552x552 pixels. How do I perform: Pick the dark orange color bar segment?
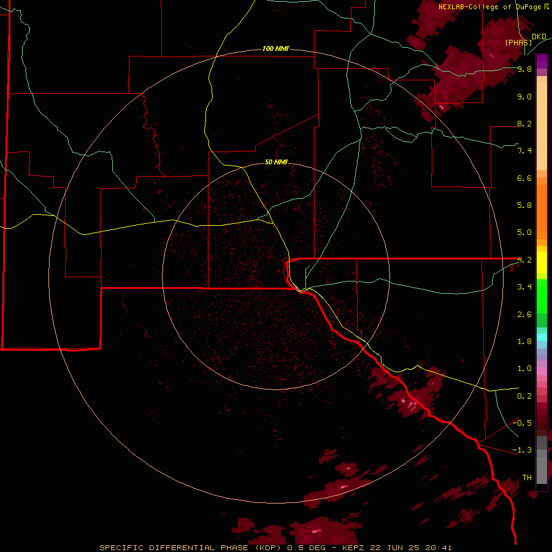click(542, 212)
